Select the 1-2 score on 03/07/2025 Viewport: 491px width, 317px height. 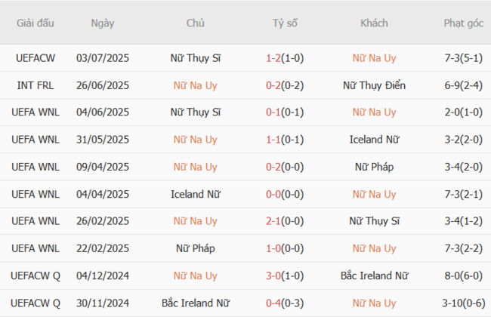coord(273,58)
